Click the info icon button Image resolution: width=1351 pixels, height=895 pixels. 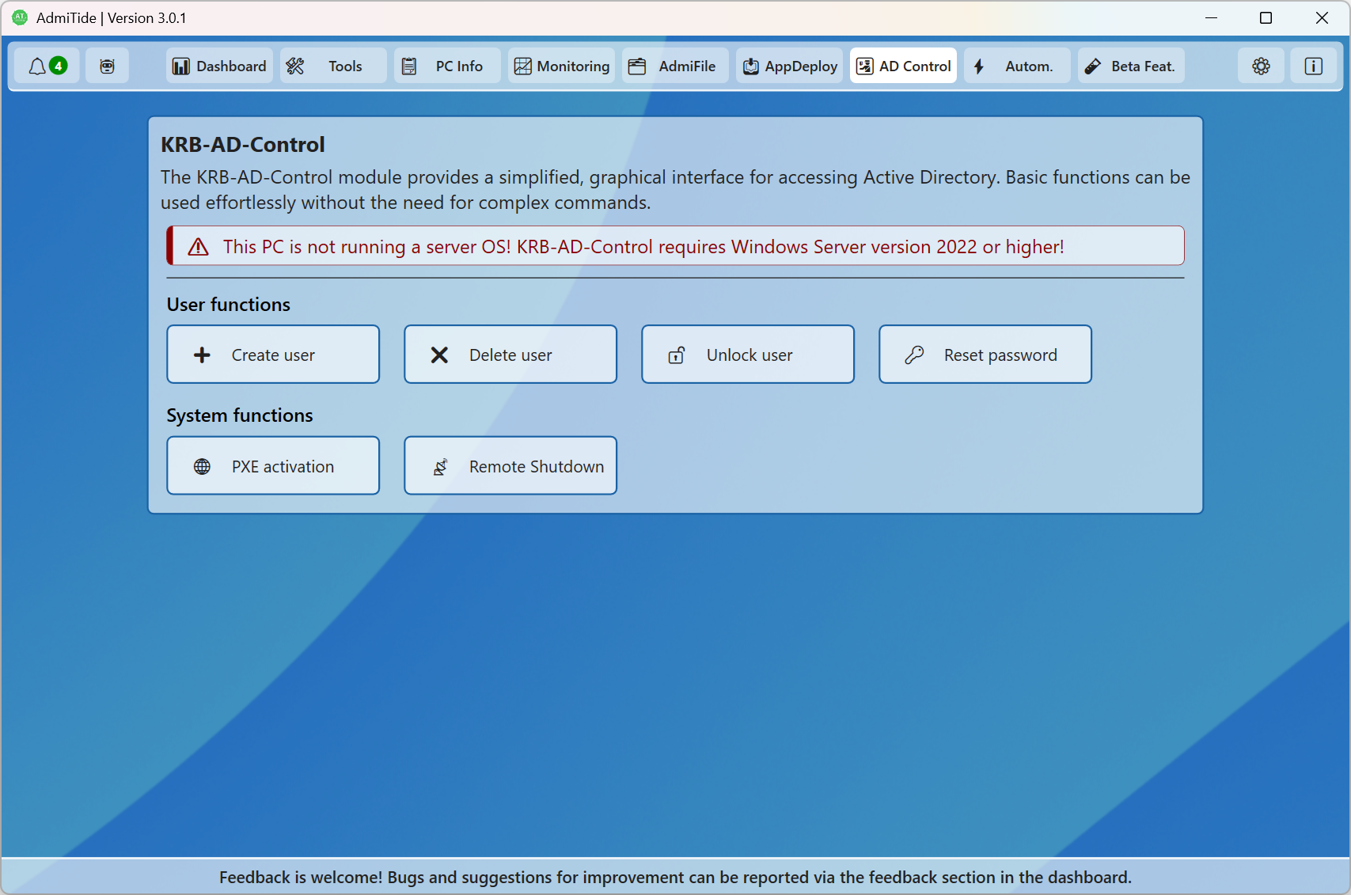pyautogui.click(x=1313, y=66)
